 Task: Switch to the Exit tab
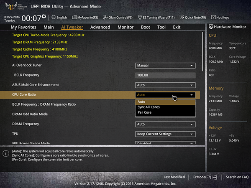(x=177, y=27)
